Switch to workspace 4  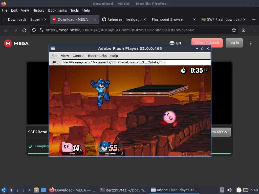pos(30,190)
